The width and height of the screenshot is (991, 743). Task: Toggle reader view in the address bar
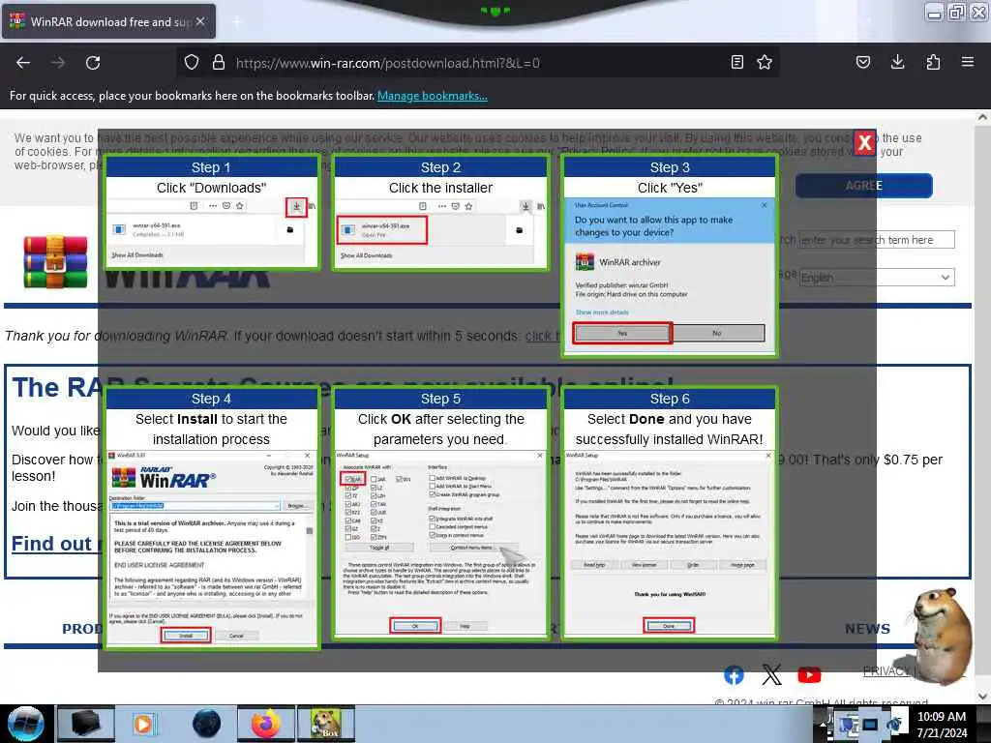coord(736,62)
